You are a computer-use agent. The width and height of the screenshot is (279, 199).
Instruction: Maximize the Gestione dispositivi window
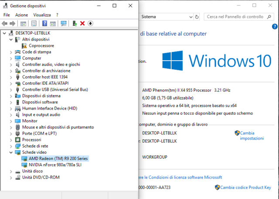114,6
